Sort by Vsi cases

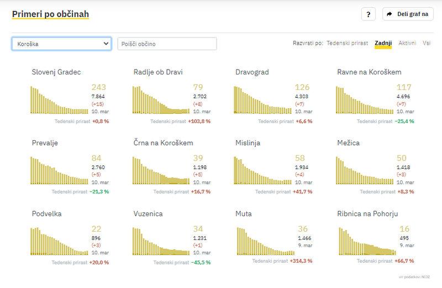pyautogui.click(x=427, y=43)
